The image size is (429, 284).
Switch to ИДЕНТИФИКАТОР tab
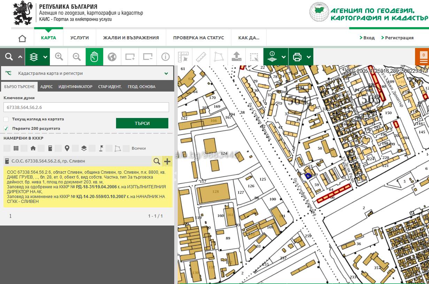[x=75, y=87]
